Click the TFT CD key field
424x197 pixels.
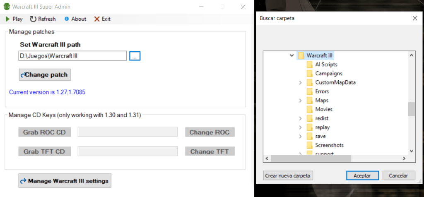[x=128, y=151]
